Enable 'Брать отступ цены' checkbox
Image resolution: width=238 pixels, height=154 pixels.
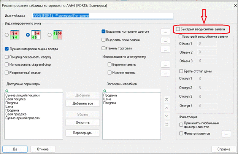pos(181,71)
